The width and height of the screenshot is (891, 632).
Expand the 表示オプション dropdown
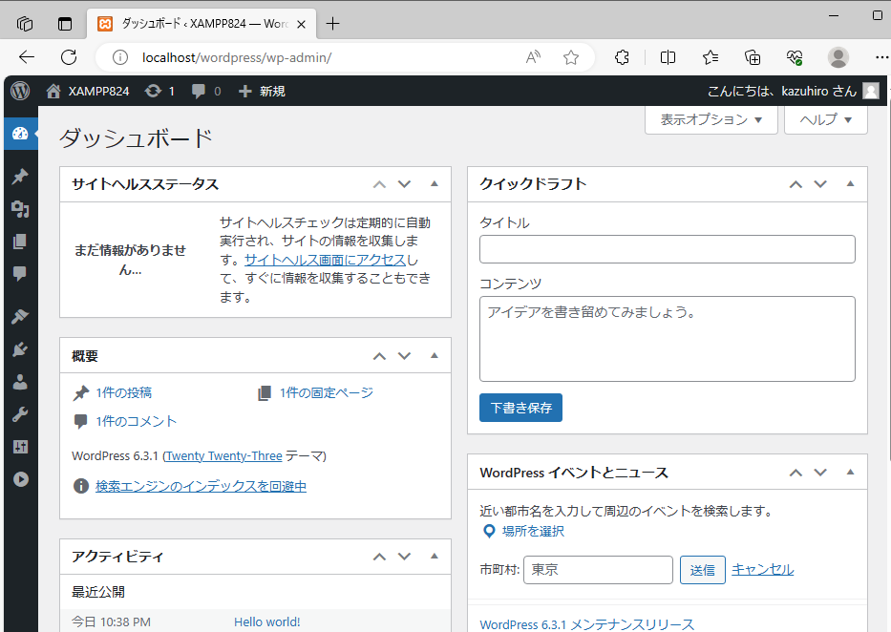point(711,119)
